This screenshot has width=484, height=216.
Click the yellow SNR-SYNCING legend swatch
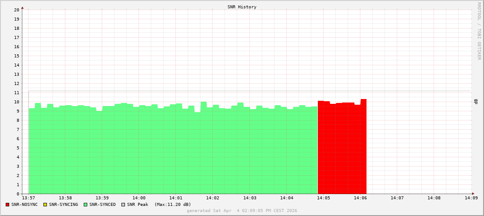45,205
